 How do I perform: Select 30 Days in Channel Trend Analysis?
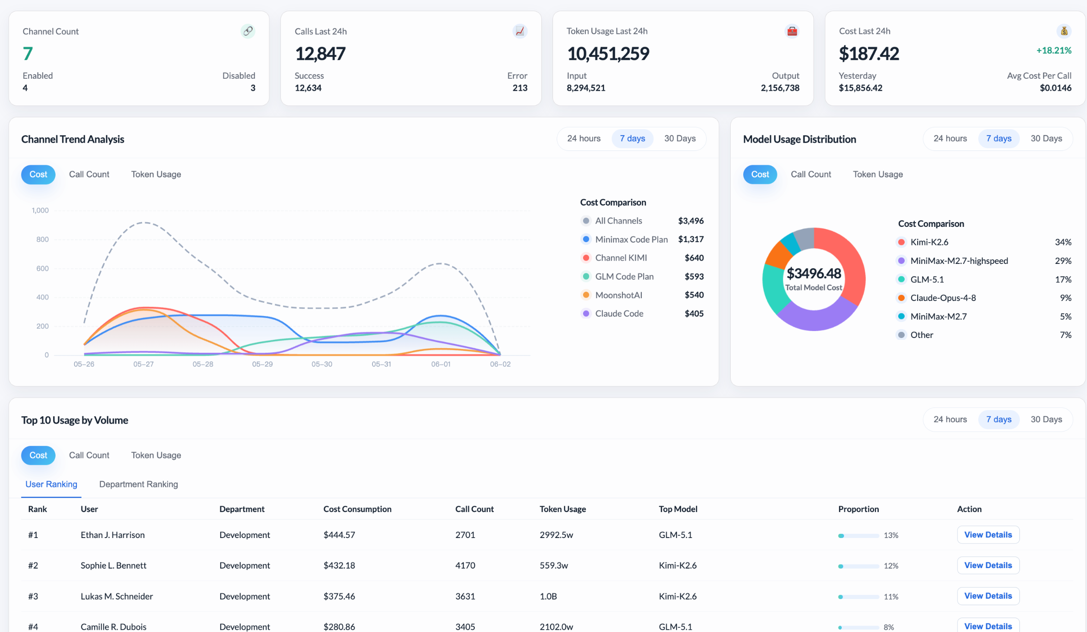click(680, 138)
